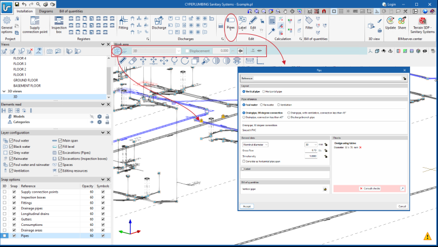Click Simultaneity value field
Viewport: 438px width, 247px height.
coord(311,156)
